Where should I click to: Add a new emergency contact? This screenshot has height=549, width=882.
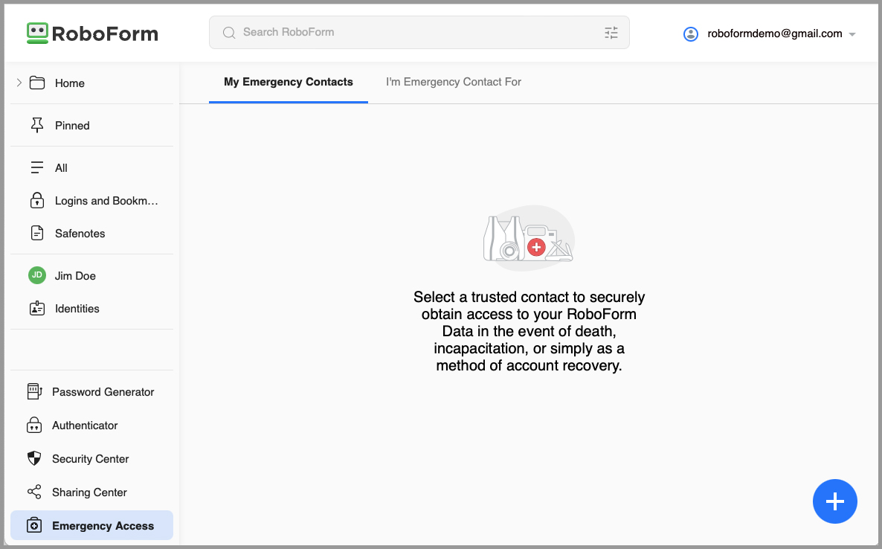point(834,501)
